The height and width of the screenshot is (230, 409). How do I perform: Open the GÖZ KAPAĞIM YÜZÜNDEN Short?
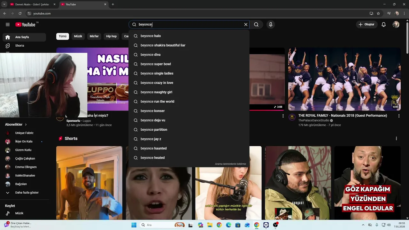point(367,183)
